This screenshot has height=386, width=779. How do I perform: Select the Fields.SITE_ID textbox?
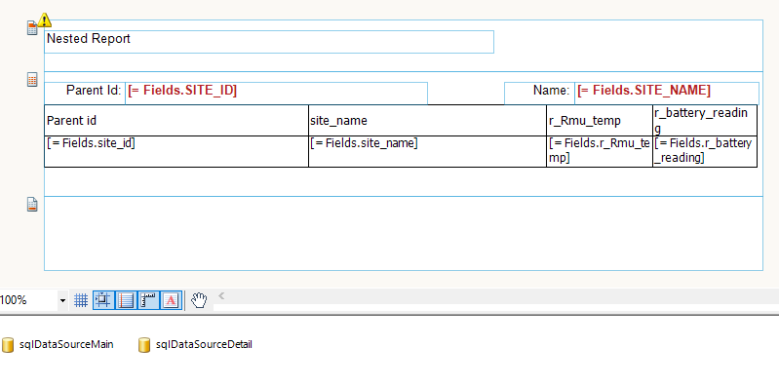click(276, 94)
